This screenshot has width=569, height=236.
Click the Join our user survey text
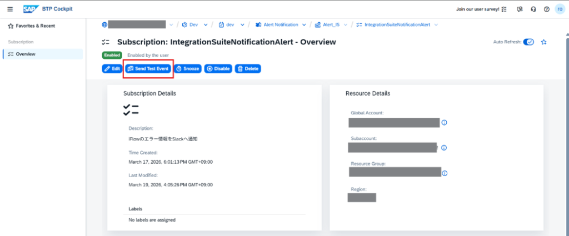pyautogui.click(x=477, y=9)
